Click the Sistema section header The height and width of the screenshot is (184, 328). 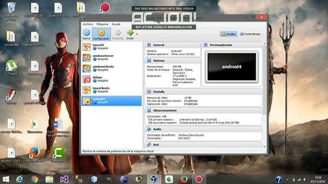click(x=173, y=61)
